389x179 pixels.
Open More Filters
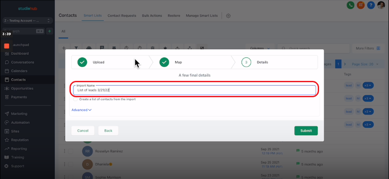[x=368, y=48]
